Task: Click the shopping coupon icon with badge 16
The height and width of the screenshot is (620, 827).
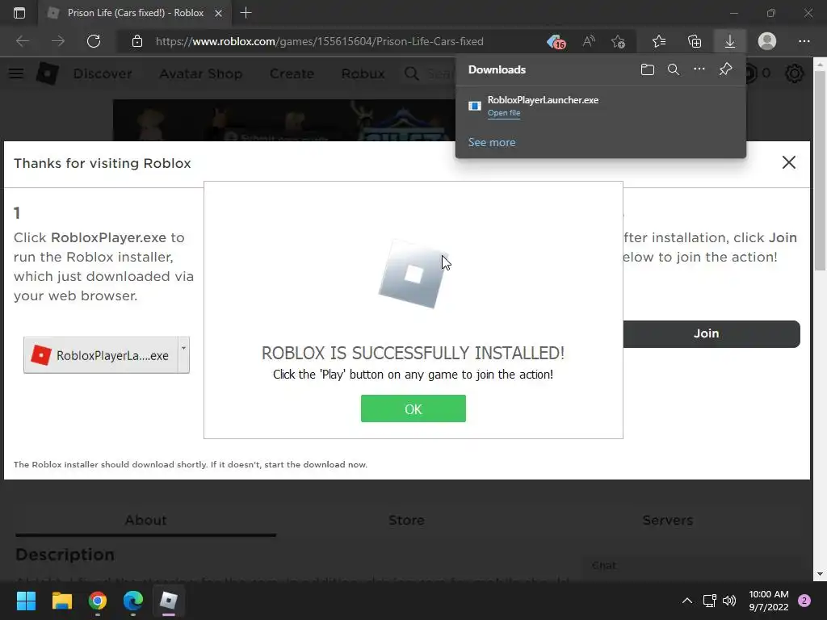Action: pyautogui.click(x=556, y=42)
